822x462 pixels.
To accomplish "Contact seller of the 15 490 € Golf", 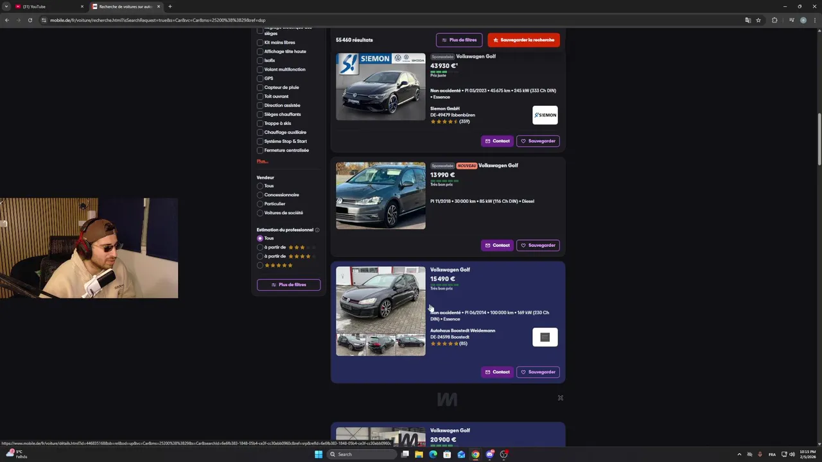I will [x=497, y=372].
